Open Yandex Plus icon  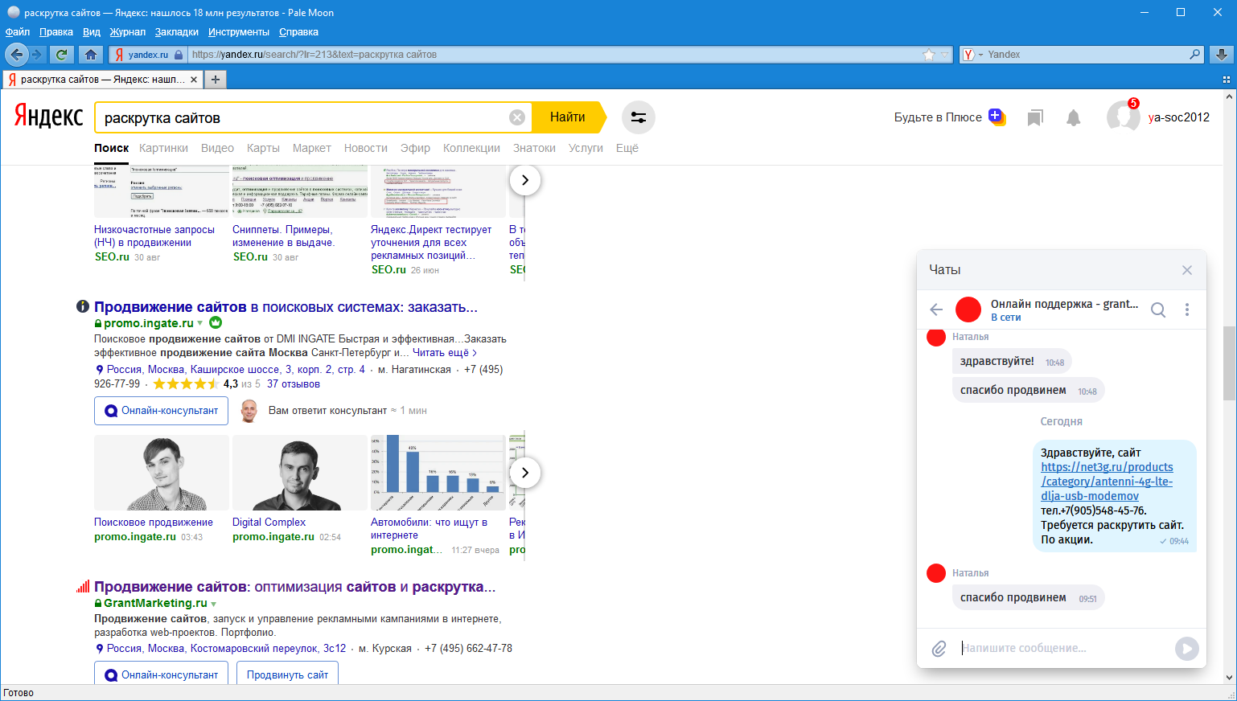coord(997,117)
